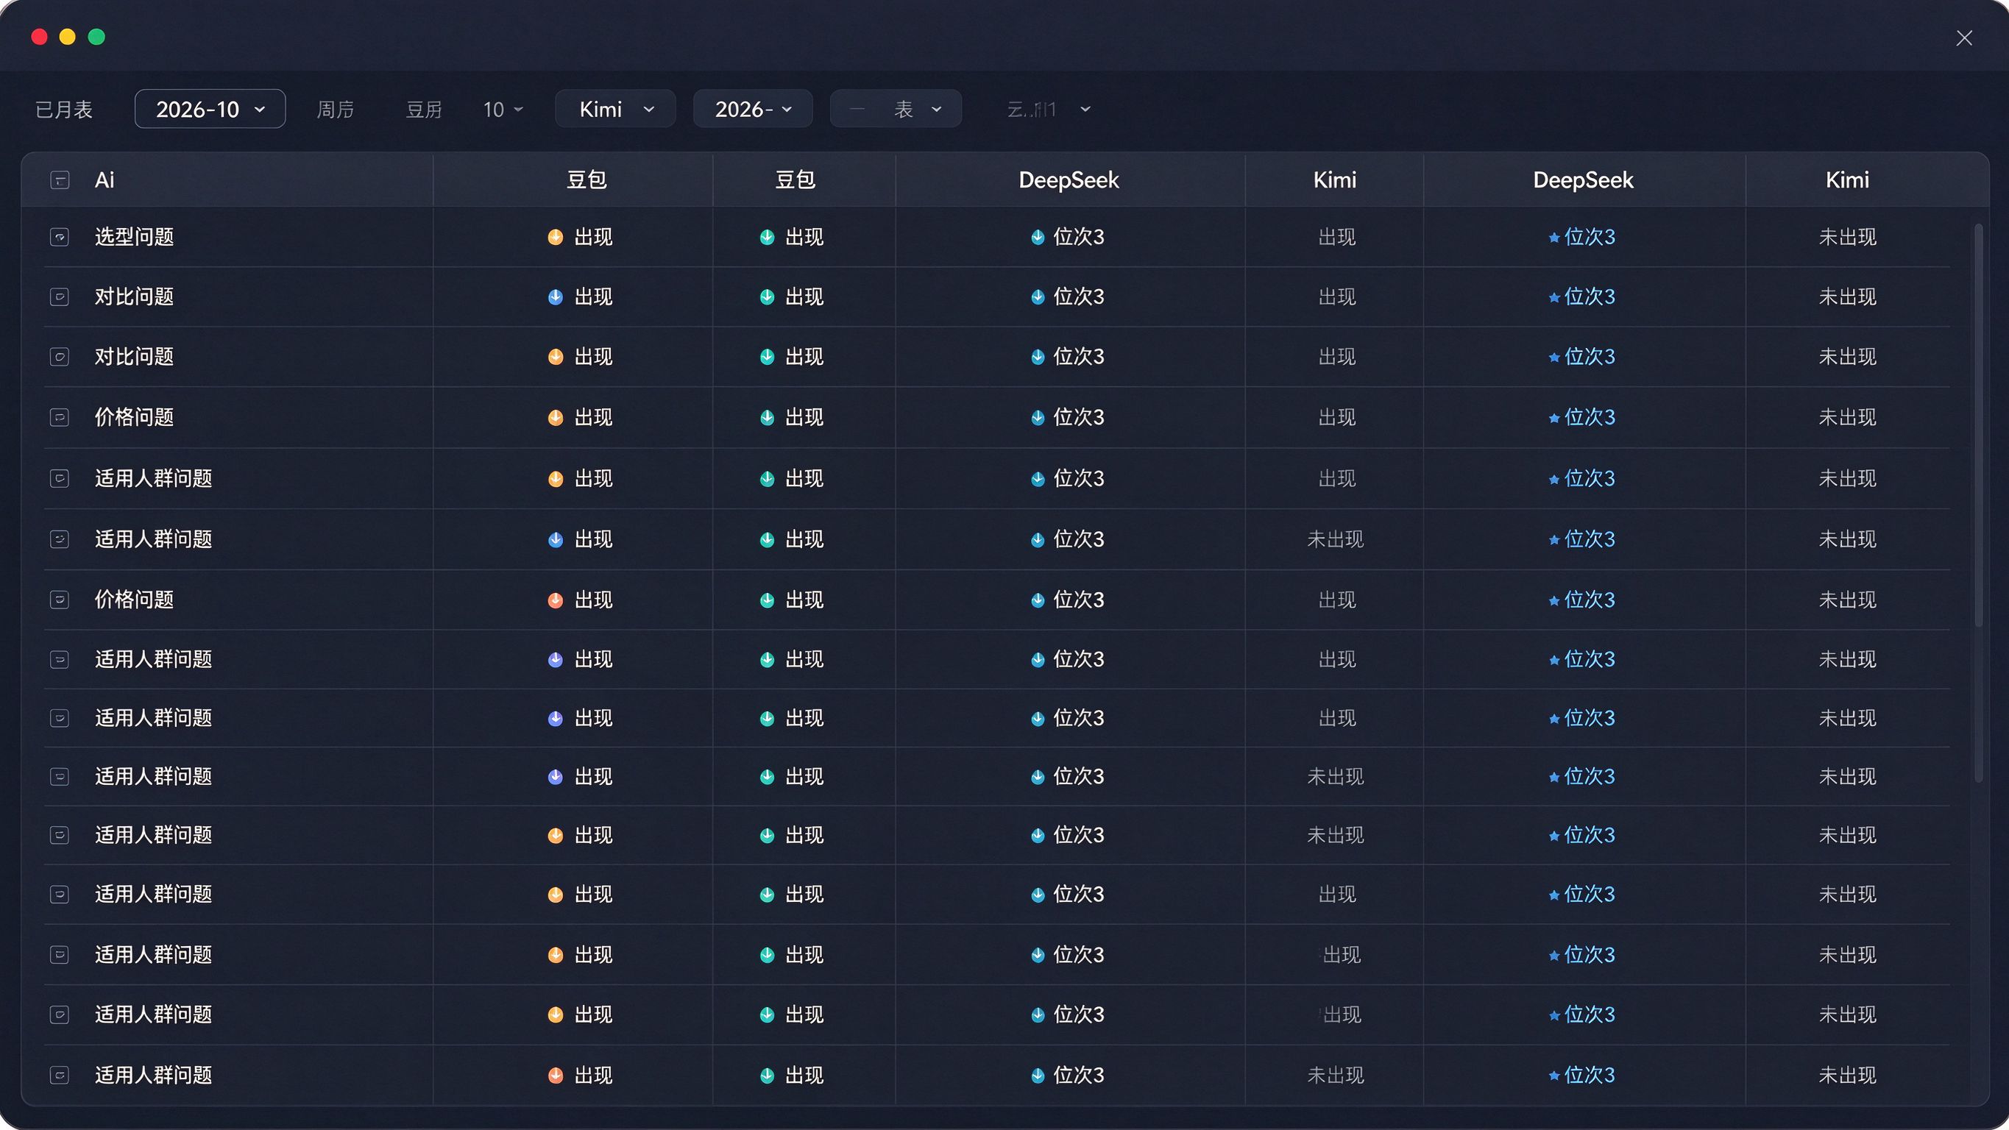Open the 表 dropdown
Image resolution: width=2009 pixels, height=1130 pixels.
(x=896, y=109)
